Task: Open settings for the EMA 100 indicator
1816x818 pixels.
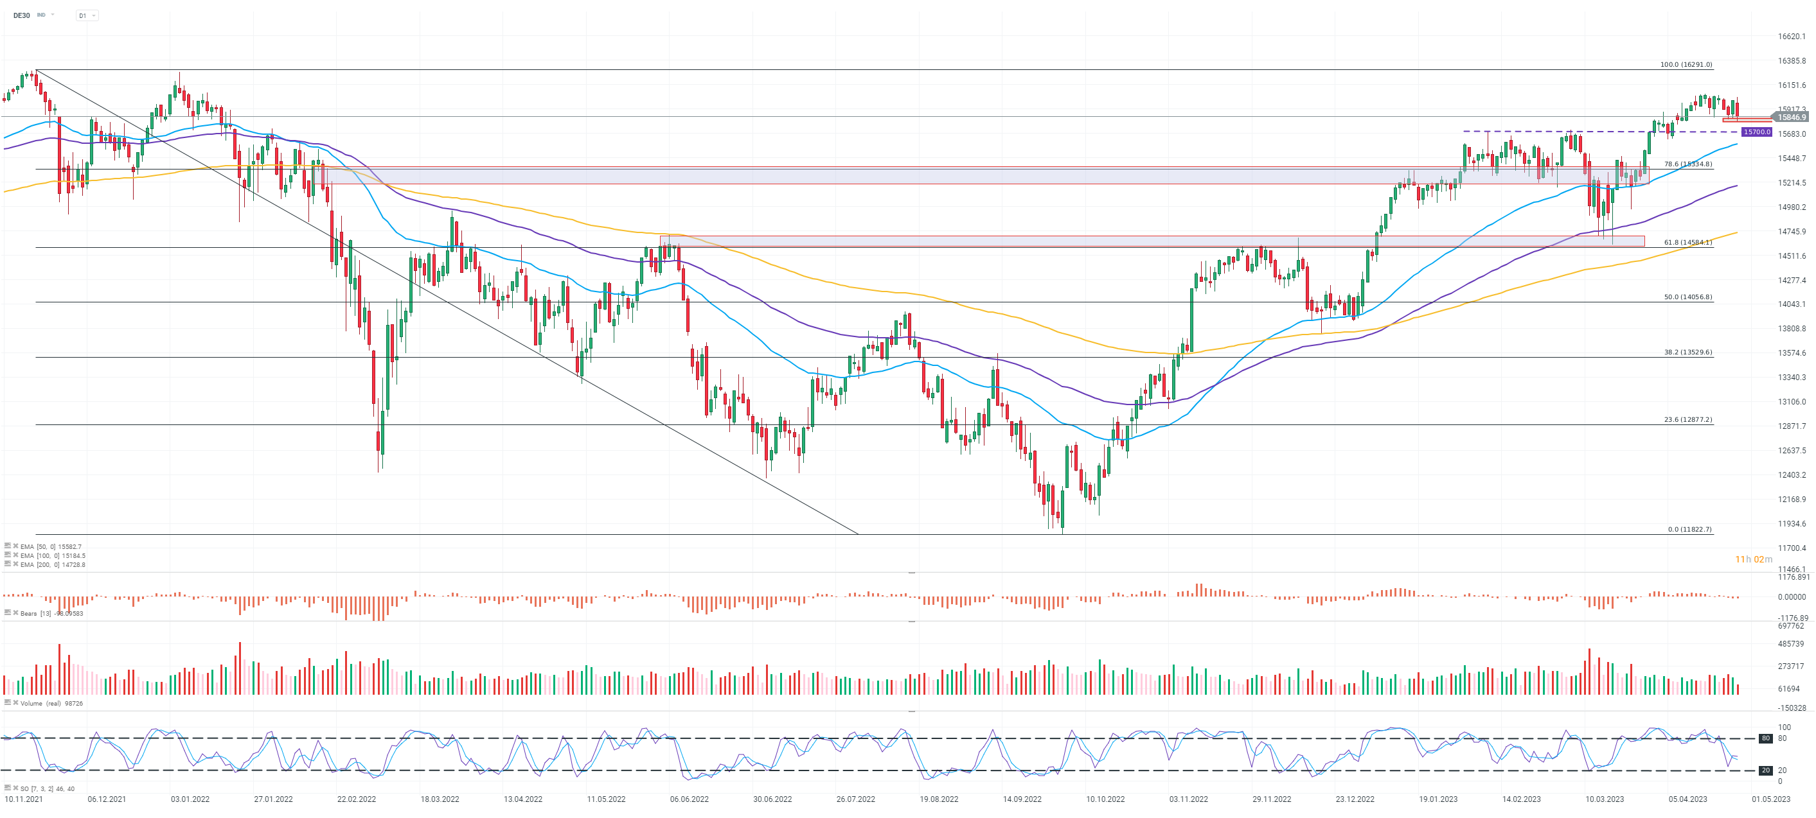Action: pos(7,555)
